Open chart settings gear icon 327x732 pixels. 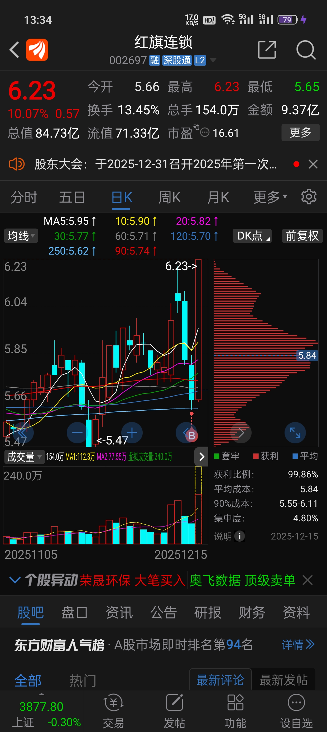pyautogui.click(x=309, y=197)
